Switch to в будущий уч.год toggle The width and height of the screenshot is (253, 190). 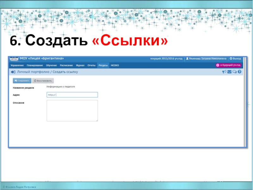click(x=228, y=65)
